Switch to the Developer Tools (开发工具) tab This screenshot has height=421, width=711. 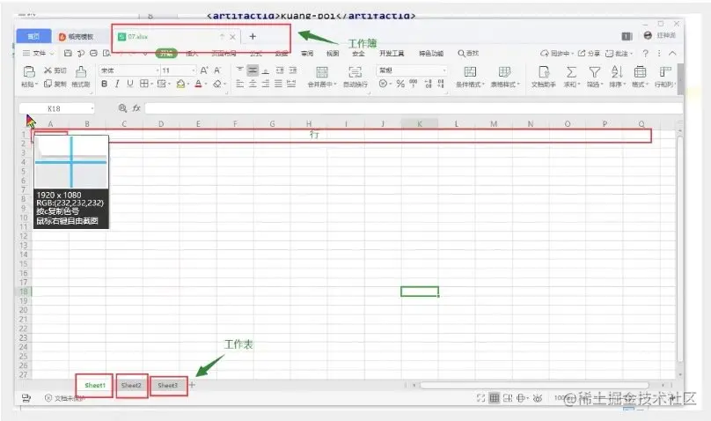(x=392, y=54)
